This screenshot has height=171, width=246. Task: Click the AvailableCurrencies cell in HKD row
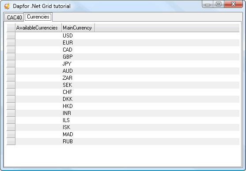click(38, 106)
